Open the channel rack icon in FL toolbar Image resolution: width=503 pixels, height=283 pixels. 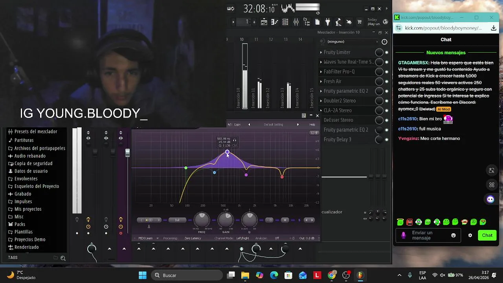285,22
